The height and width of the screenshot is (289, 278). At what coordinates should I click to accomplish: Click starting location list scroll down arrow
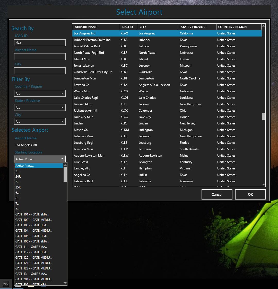coord(65,283)
